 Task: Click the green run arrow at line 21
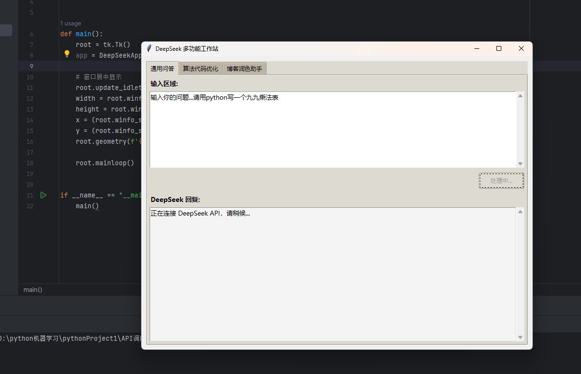tap(44, 195)
